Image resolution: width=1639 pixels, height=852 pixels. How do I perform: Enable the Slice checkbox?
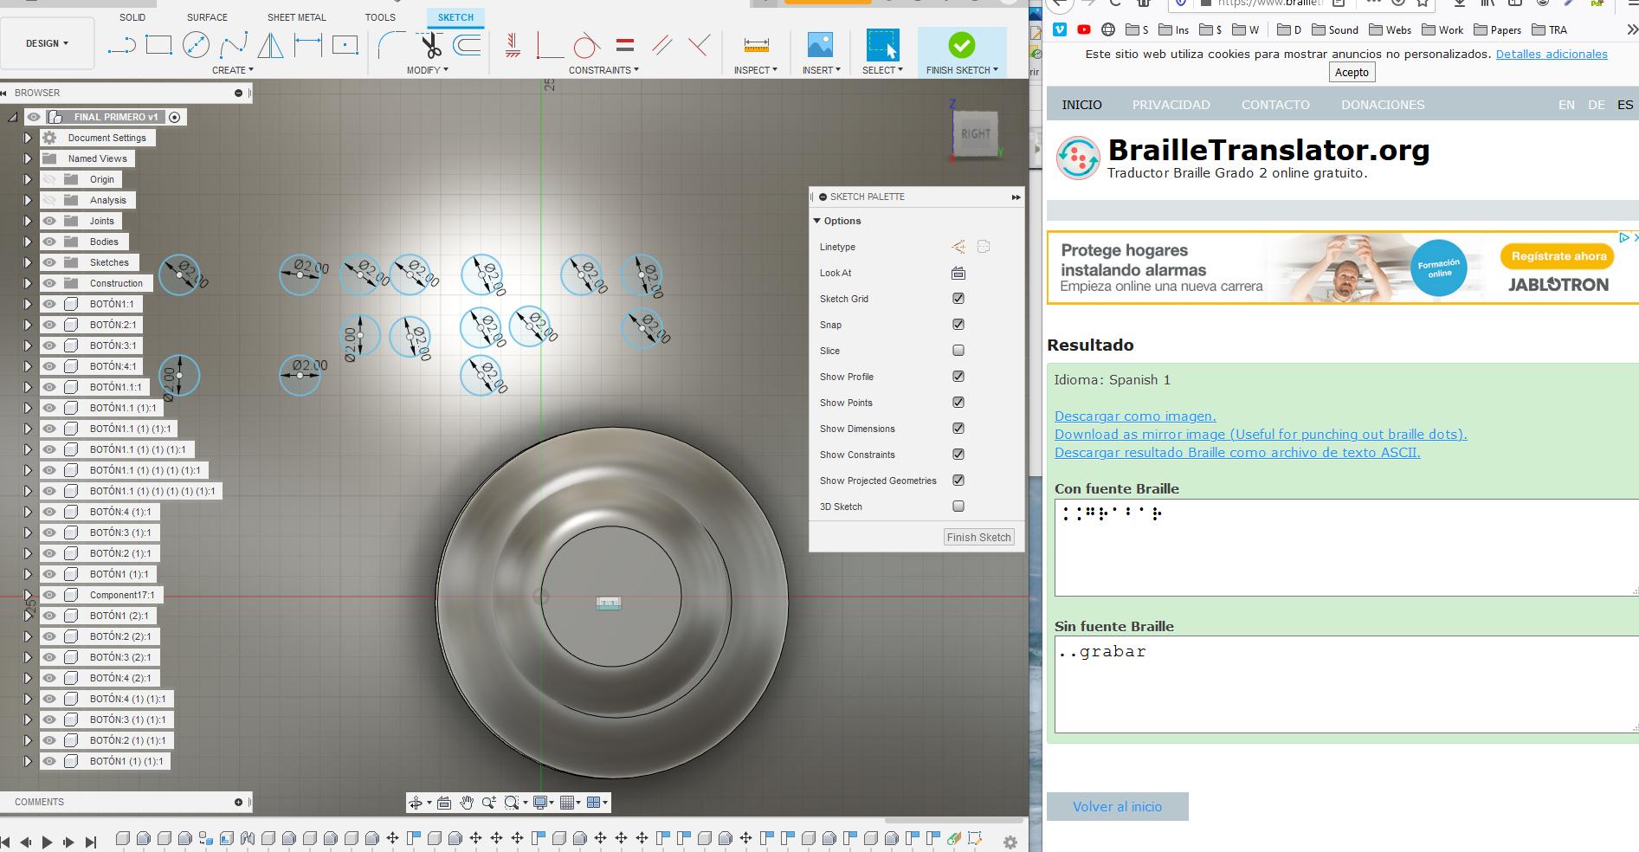tap(958, 351)
